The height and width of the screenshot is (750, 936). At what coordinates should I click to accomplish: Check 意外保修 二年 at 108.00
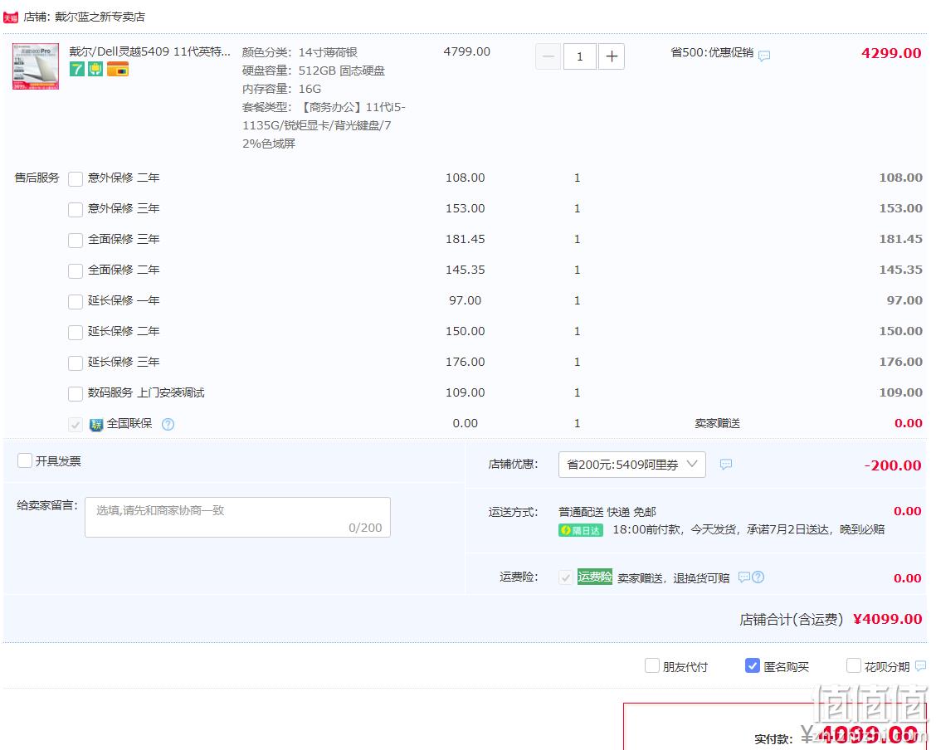(76, 179)
